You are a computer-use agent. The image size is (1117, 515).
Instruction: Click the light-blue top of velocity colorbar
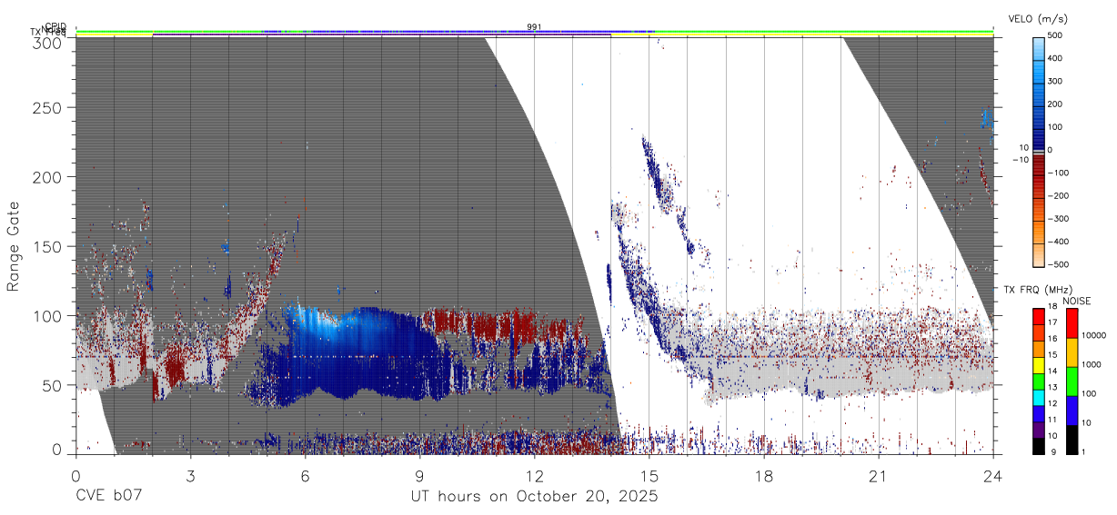point(1038,47)
